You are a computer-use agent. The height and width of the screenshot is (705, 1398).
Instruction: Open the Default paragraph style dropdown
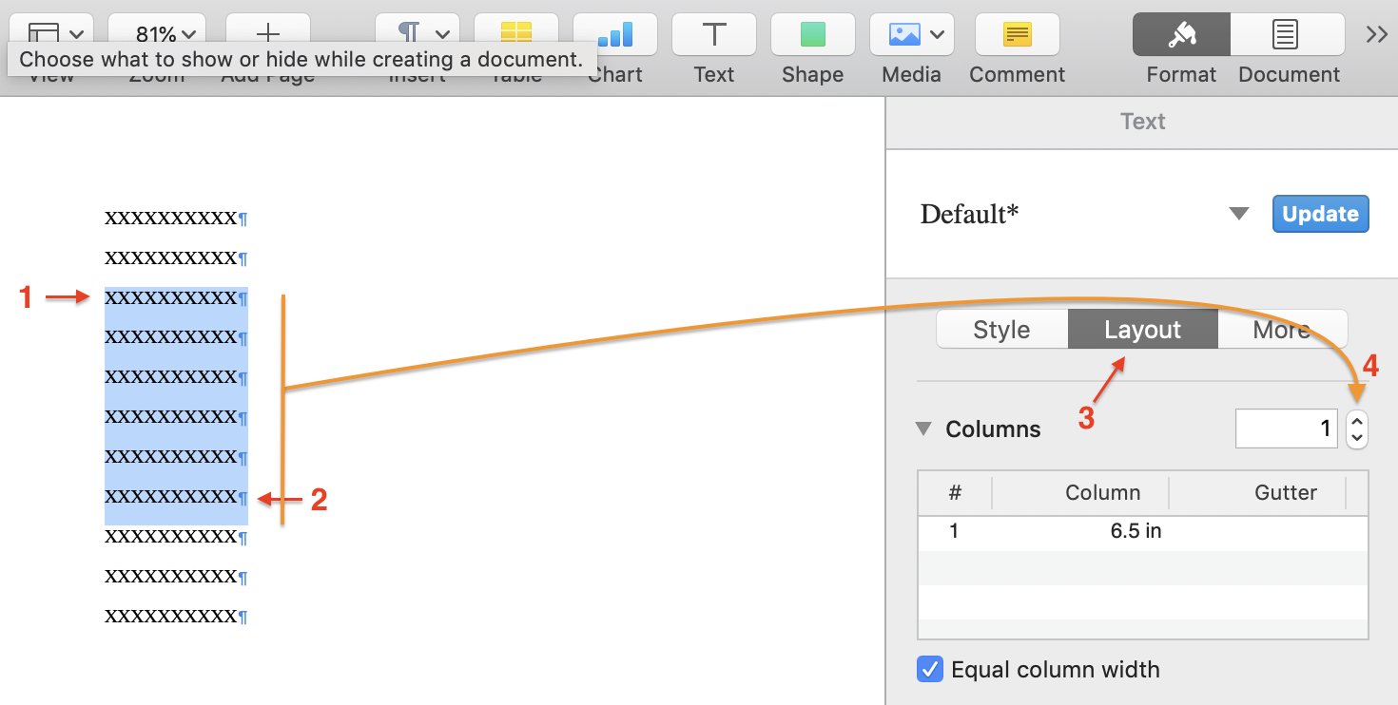[1238, 214]
